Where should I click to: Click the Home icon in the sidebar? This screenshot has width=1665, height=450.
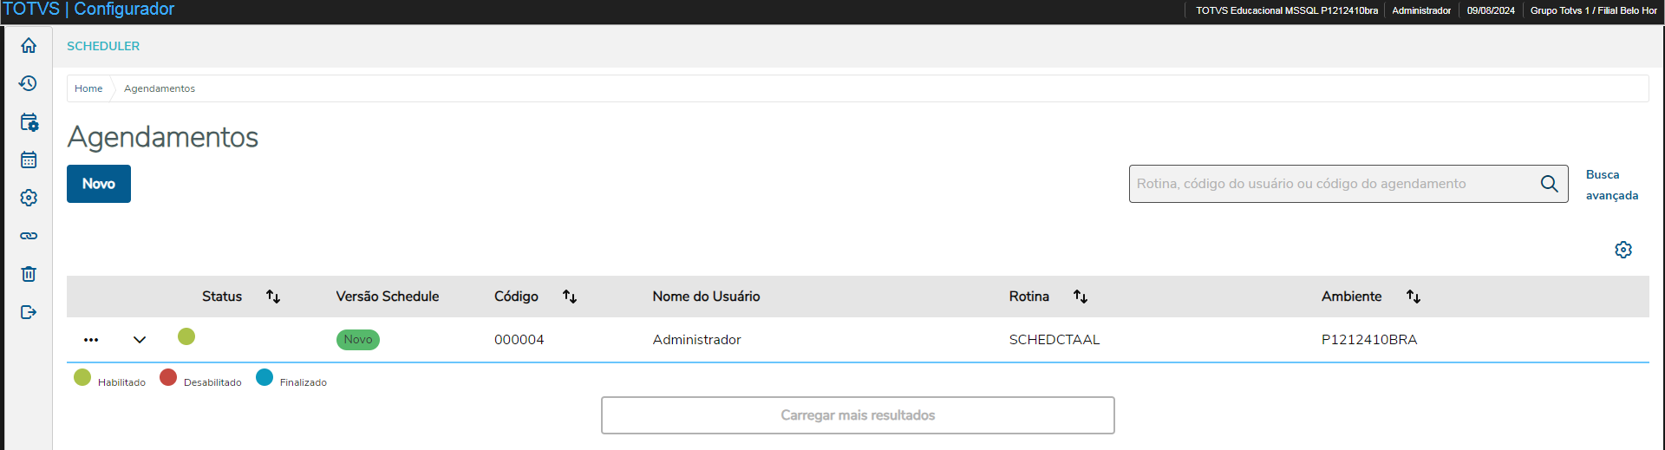coord(29,45)
